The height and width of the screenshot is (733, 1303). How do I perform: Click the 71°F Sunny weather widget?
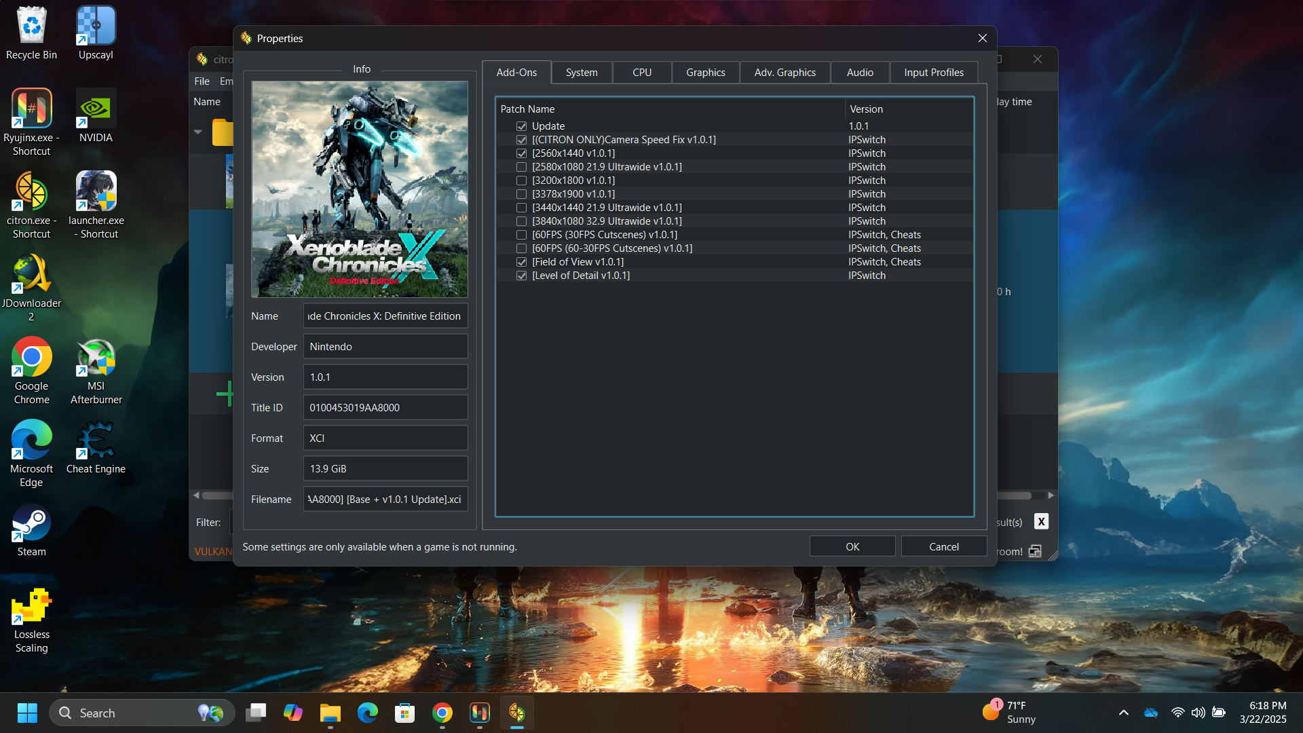(x=1009, y=713)
